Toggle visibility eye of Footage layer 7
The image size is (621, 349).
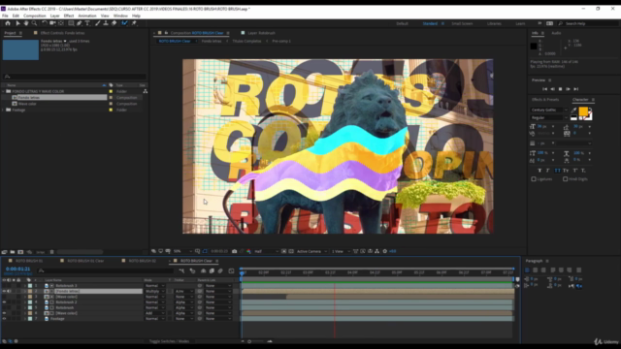tap(4, 319)
